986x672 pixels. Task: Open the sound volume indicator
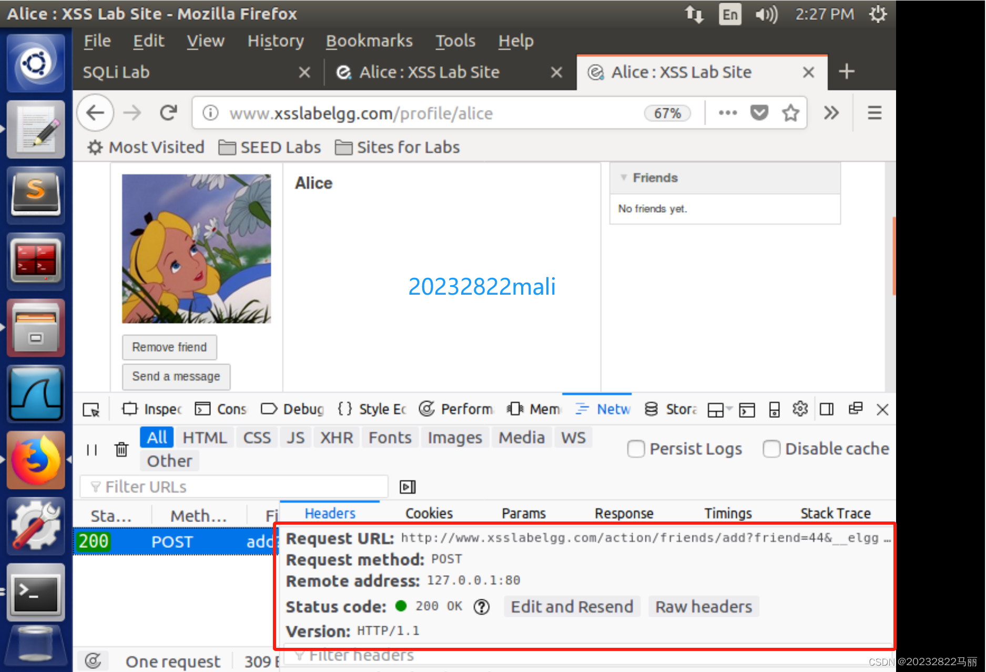[x=766, y=14]
